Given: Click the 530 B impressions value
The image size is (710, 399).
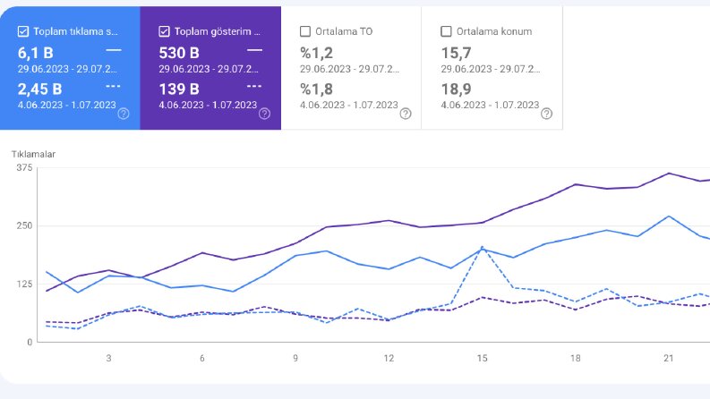Looking at the screenshot, I should click(x=179, y=53).
